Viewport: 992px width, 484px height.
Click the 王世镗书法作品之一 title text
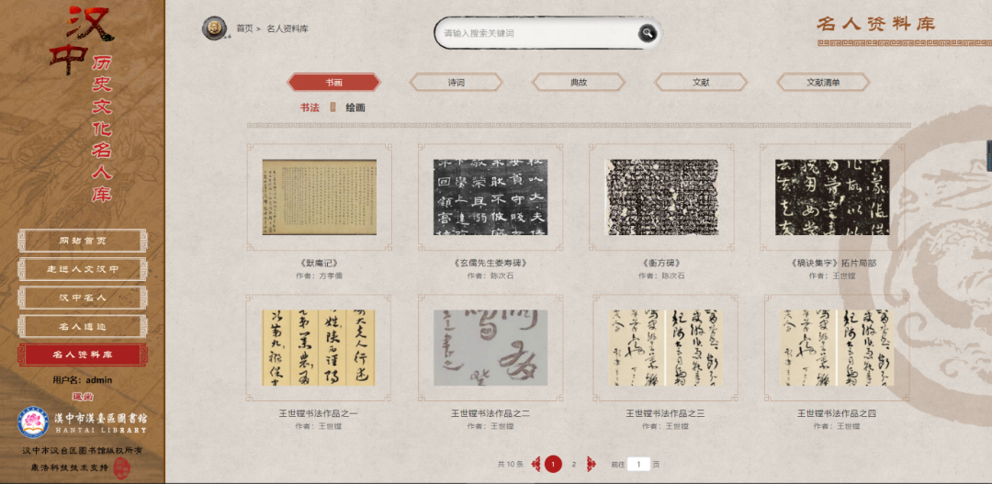[318, 414]
